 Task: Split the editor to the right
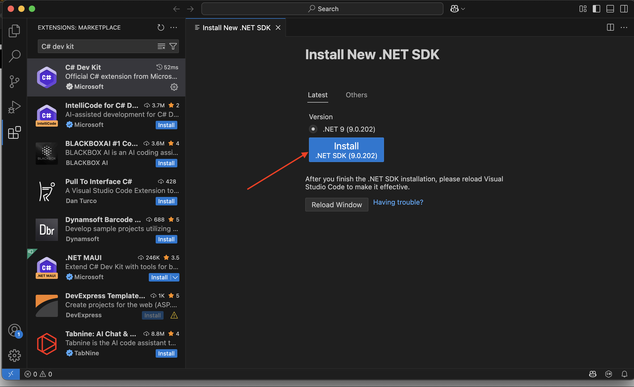pyautogui.click(x=610, y=27)
